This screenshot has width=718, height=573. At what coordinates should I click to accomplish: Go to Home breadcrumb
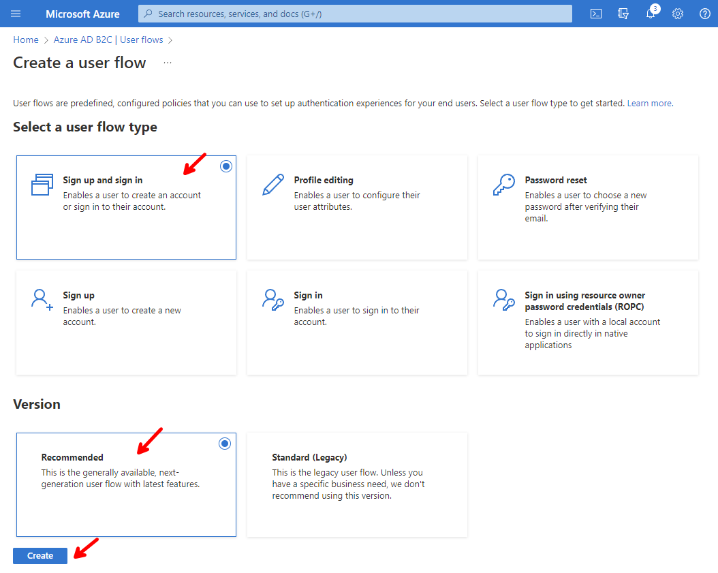pos(26,40)
